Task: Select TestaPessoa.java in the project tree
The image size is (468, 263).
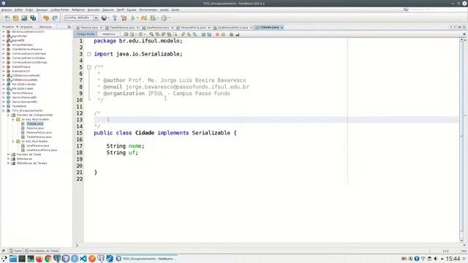Action: (39, 137)
